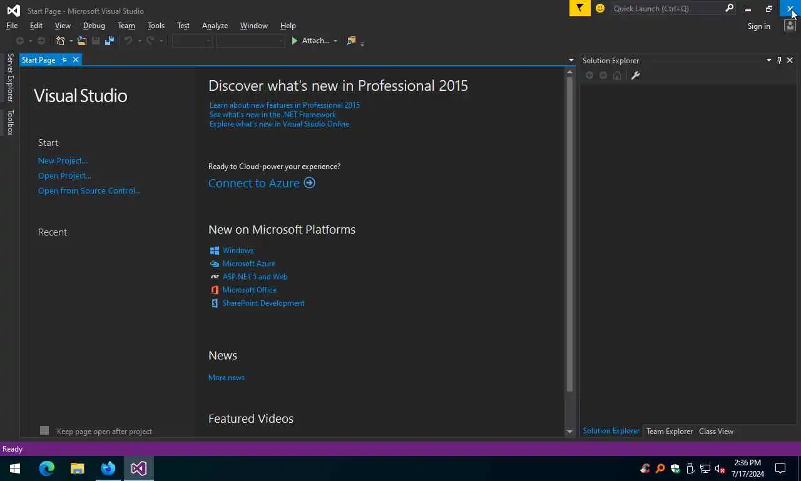Click the Save All toolbar icon

(110, 41)
